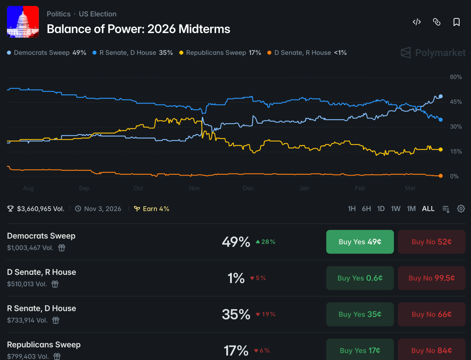Click gift icon under R Senate, D House
The height and width of the screenshot is (360, 471).
[56, 320]
